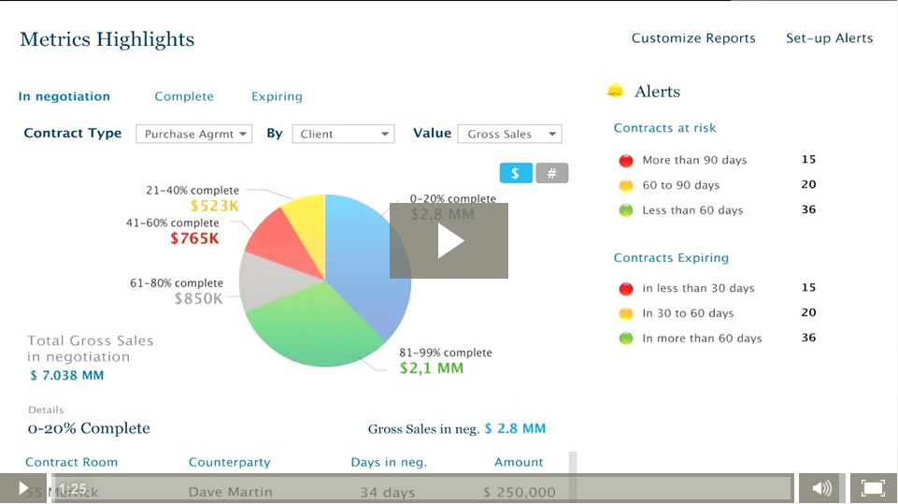Viewport: 898px width, 504px height.
Task: Click the More than 90 days count 15
Action: pos(808,159)
